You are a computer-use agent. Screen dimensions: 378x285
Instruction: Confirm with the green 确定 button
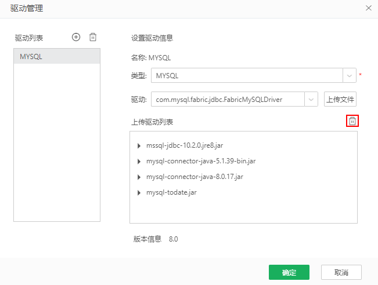[289, 272]
